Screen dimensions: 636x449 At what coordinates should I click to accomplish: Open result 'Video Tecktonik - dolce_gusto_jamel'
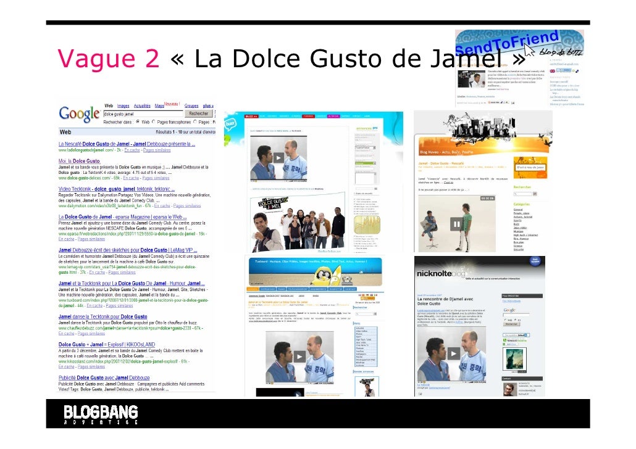(x=117, y=189)
